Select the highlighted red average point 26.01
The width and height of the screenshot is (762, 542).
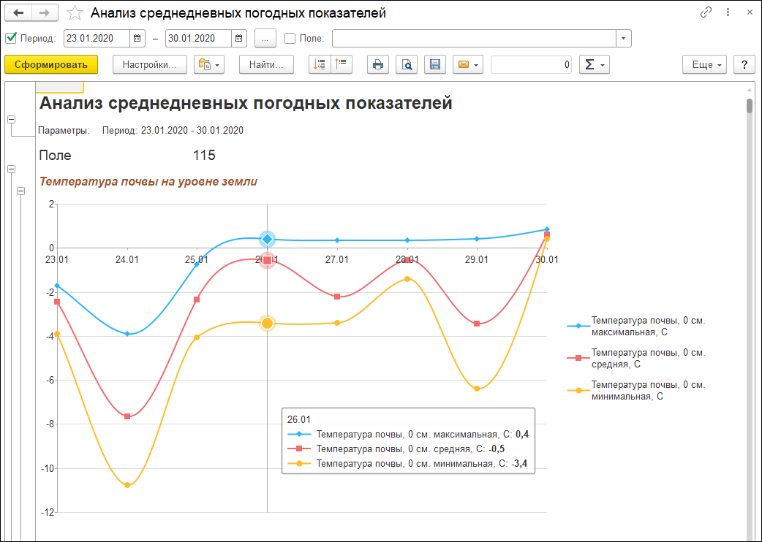[267, 261]
